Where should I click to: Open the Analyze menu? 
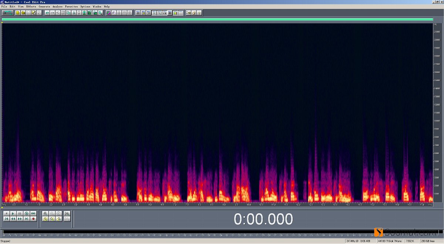pos(57,7)
